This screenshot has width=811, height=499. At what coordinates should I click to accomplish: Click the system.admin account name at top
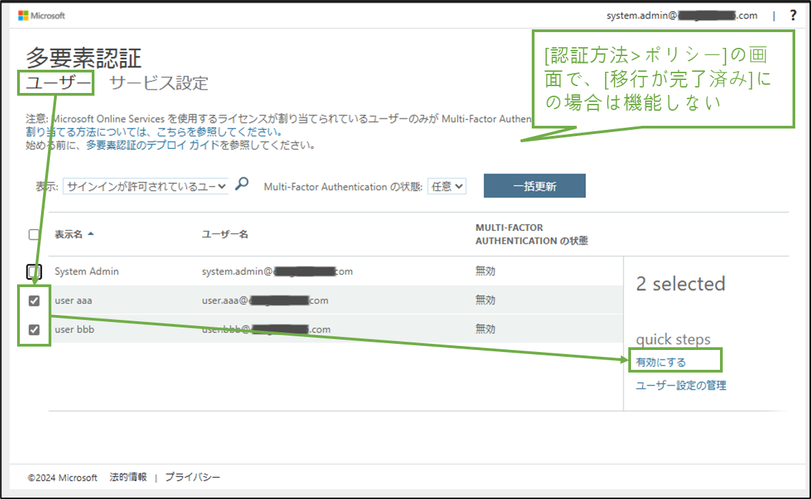[682, 16]
